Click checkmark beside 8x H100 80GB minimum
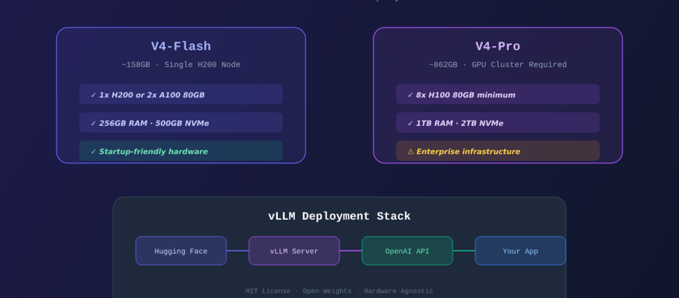Image resolution: width=679 pixels, height=298 pixels. (410, 95)
